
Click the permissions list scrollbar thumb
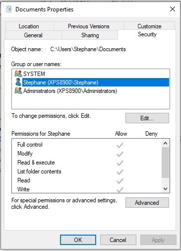(x=165, y=163)
